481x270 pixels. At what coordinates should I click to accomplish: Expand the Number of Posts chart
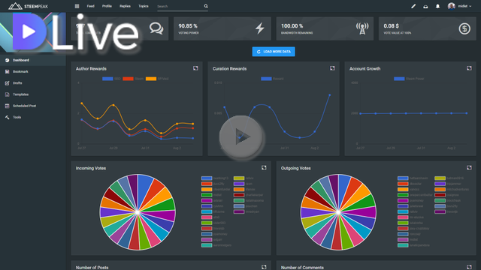[264, 267]
